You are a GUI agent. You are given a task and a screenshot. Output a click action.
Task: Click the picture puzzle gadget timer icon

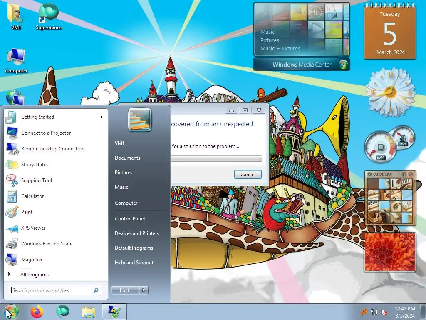click(x=370, y=174)
